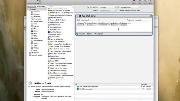Open the Pass input dropdown

click(x=143, y=20)
